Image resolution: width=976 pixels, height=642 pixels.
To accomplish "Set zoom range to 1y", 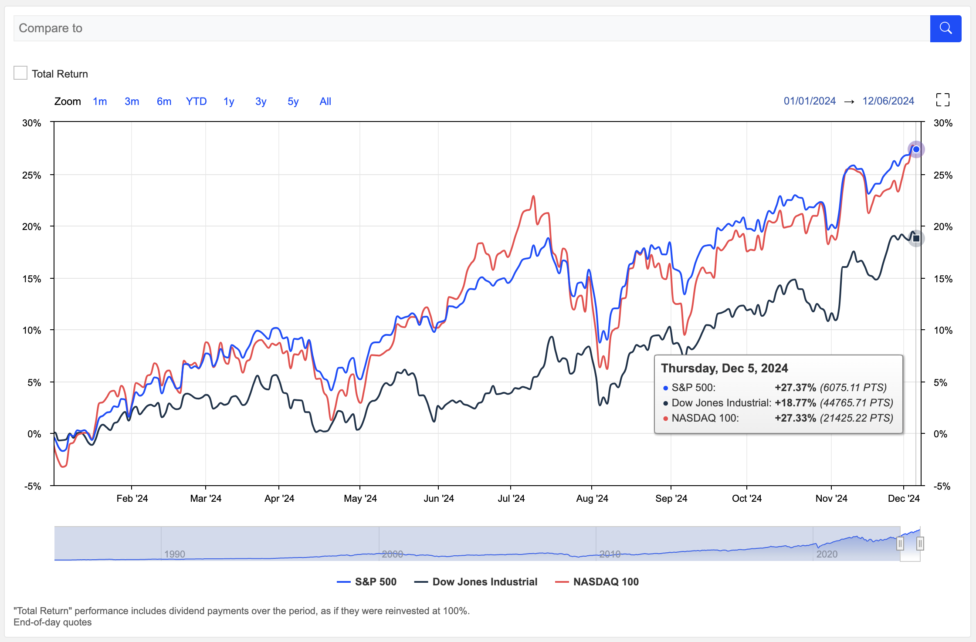I will pos(229,101).
